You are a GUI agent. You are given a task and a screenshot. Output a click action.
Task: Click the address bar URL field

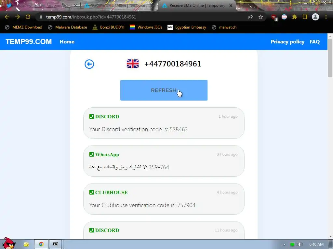(140, 17)
